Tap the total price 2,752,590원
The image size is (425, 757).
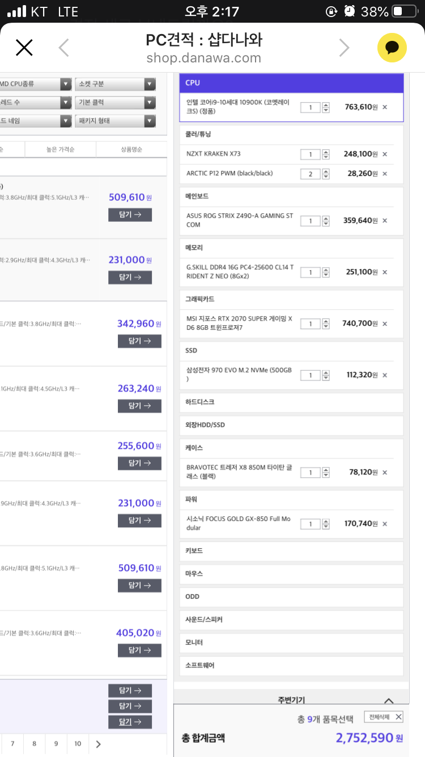[369, 738]
